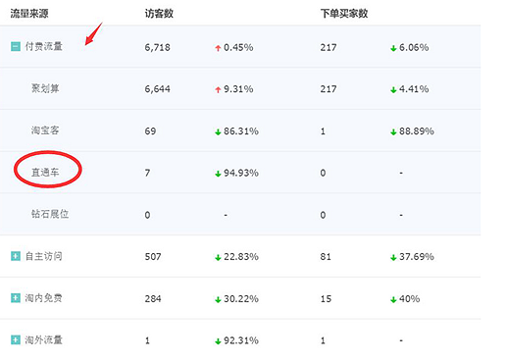The width and height of the screenshot is (506, 361).
Task: Select the 付费流量 row label
Action: [43, 46]
